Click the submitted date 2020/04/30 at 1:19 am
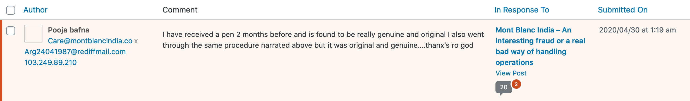Screen dimensions: 690x101 tap(638, 30)
